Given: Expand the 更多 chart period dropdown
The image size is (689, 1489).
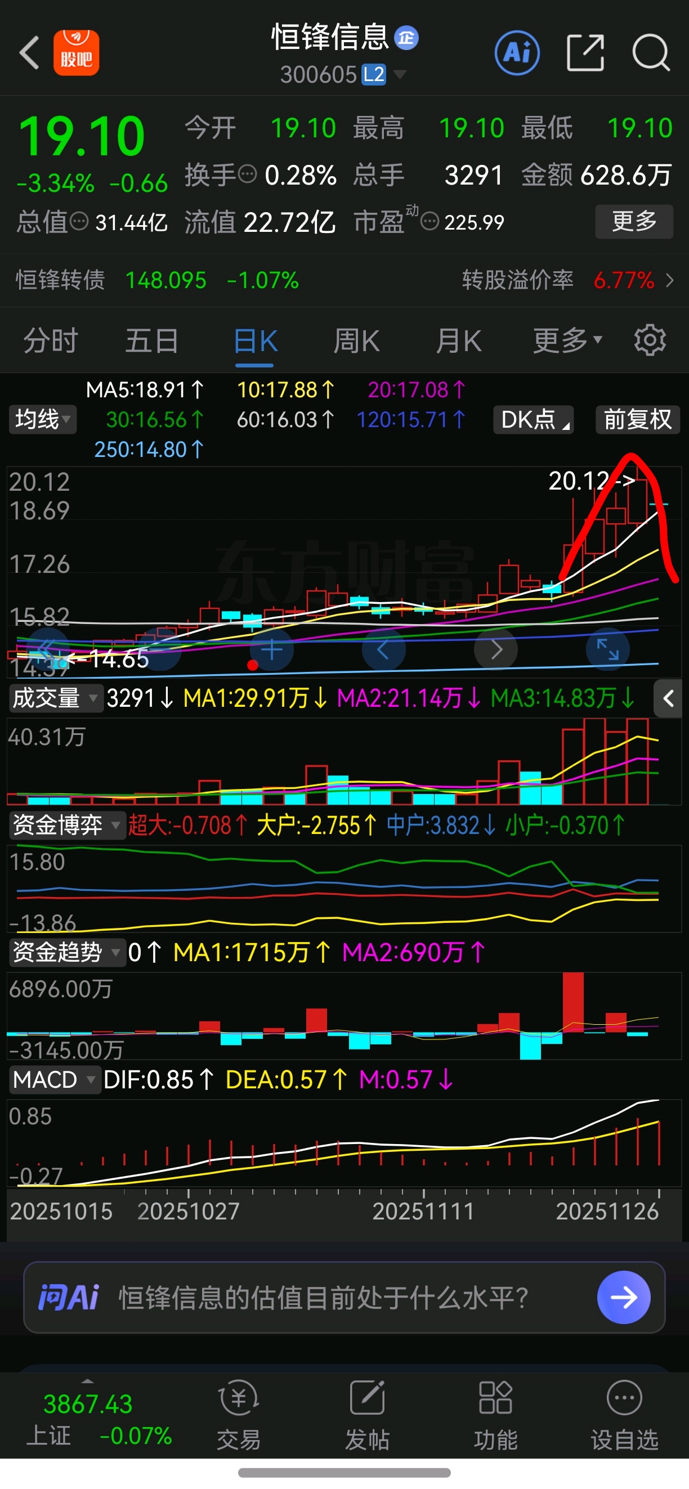Looking at the screenshot, I should click(567, 340).
